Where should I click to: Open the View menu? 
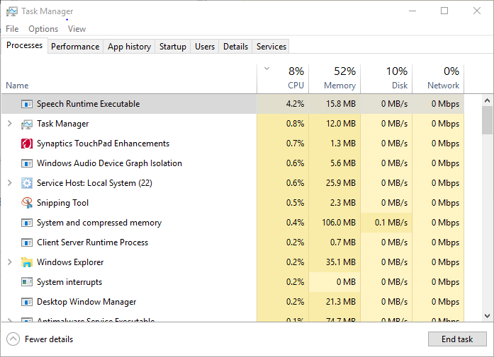coord(77,29)
